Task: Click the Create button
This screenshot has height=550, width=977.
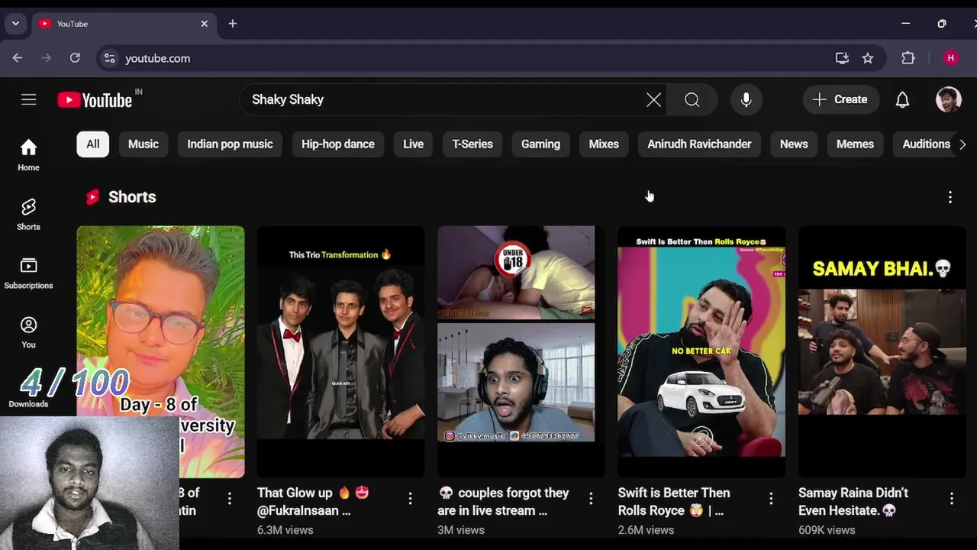Action: coord(840,99)
